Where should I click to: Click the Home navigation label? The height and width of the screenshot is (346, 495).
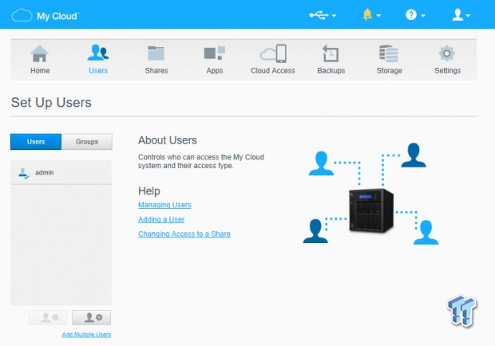(x=40, y=71)
